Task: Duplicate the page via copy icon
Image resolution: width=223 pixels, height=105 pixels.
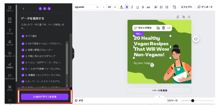Action: tap(184, 17)
